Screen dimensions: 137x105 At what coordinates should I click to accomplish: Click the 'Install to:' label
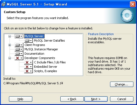click(x=10, y=79)
